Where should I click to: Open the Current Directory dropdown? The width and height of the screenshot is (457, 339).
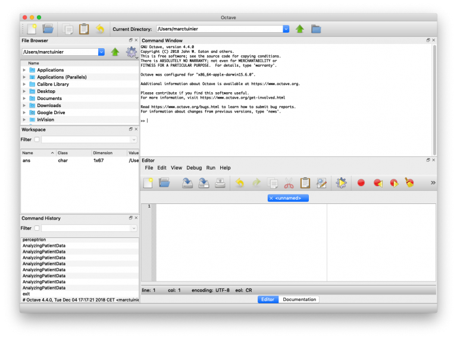click(286, 29)
